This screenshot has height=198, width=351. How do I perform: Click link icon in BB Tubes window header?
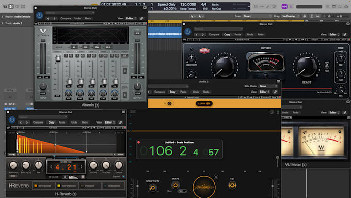345,34
